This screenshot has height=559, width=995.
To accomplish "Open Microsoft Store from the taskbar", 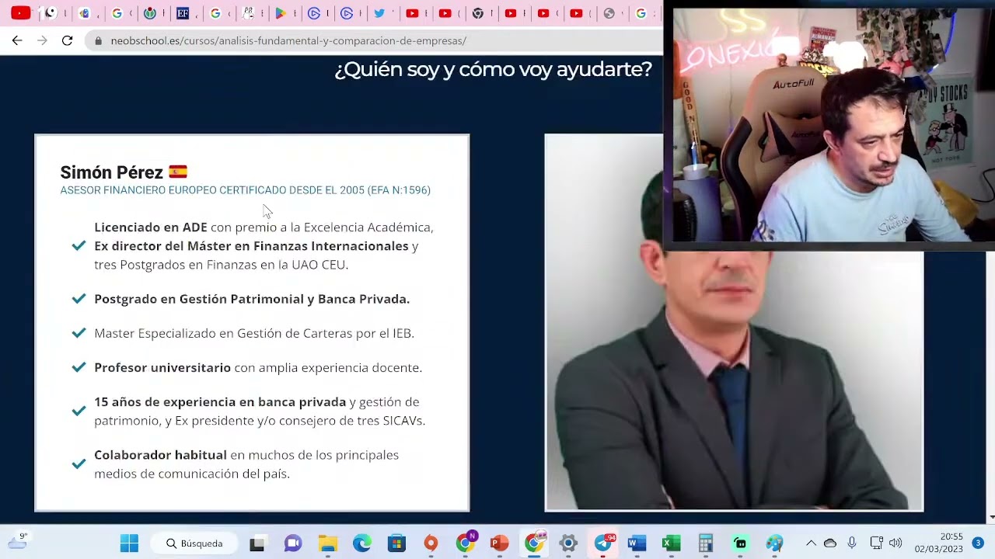I will (x=396, y=543).
